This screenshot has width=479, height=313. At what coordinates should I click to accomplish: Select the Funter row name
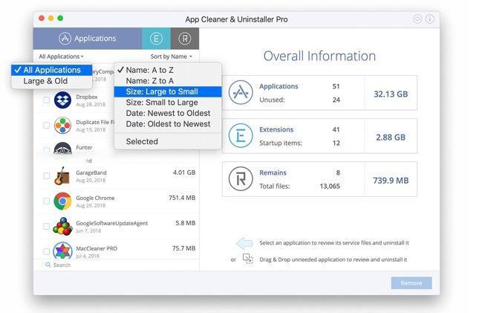(84, 147)
